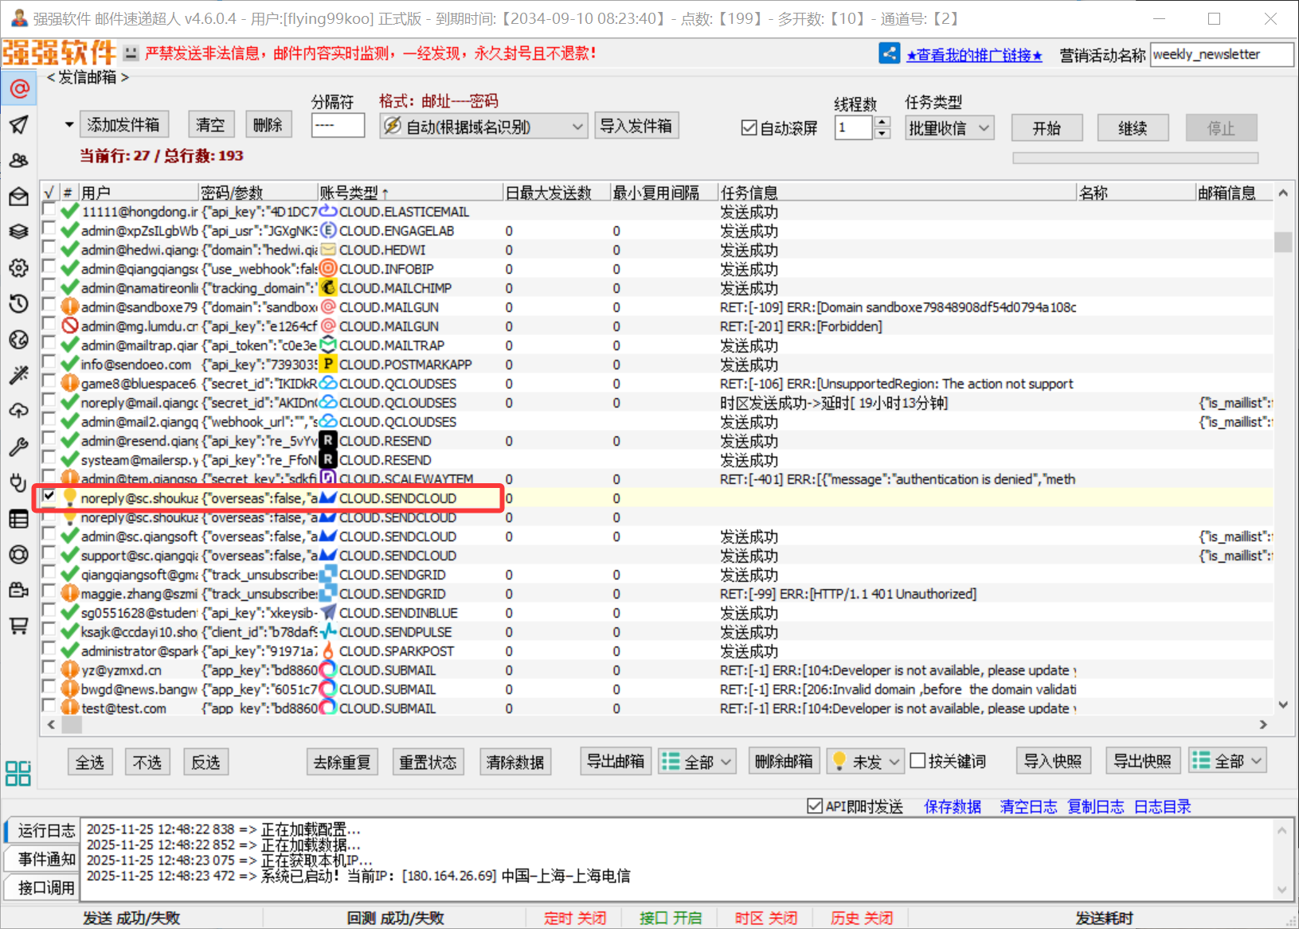Click the gear settings icon in sidebar
The height and width of the screenshot is (929, 1299).
coord(19,268)
